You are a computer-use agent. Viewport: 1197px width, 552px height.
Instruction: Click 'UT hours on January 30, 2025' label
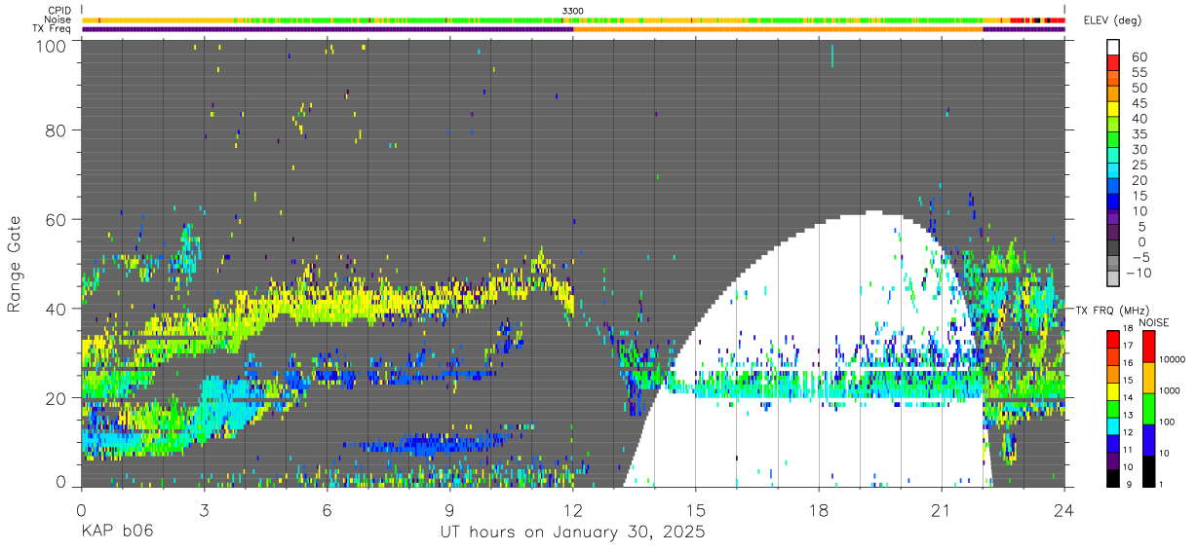point(573,533)
